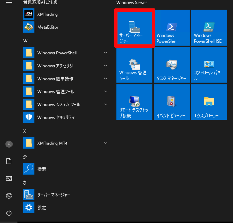Image resolution: width=233 pixels, height=223 pixels.
Task: Toggle the hamburger menu at the top
Action: (9, 3)
